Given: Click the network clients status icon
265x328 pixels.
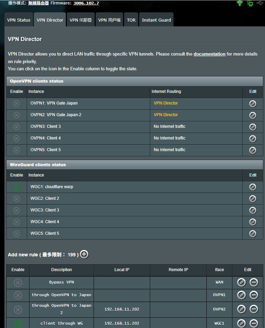Looking at the screenshot, I should [250, 3].
